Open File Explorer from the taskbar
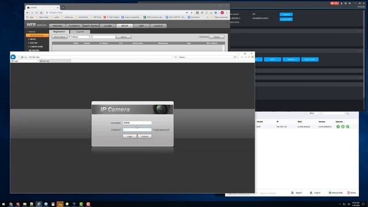 click(x=25, y=204)
